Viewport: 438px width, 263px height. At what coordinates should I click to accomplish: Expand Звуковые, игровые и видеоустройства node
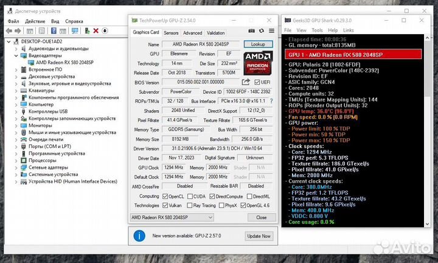[x=16, y=83]
